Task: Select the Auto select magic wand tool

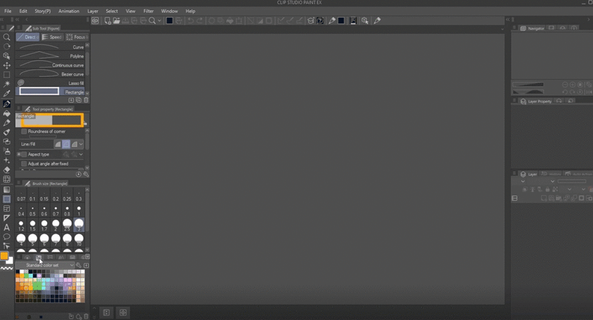Action: tap(6, 84)
